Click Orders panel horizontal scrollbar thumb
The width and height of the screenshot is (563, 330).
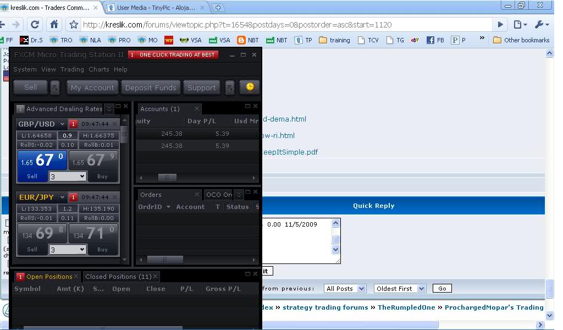click(x=165, y=259)
